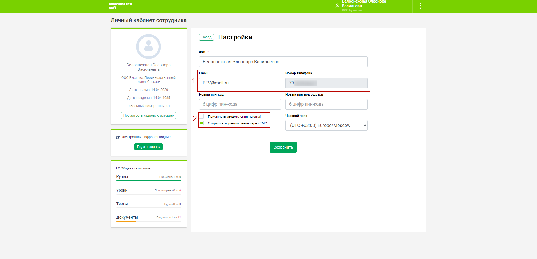Click the user name in header
Screen dimensions: 537x259
coord(364,4)
